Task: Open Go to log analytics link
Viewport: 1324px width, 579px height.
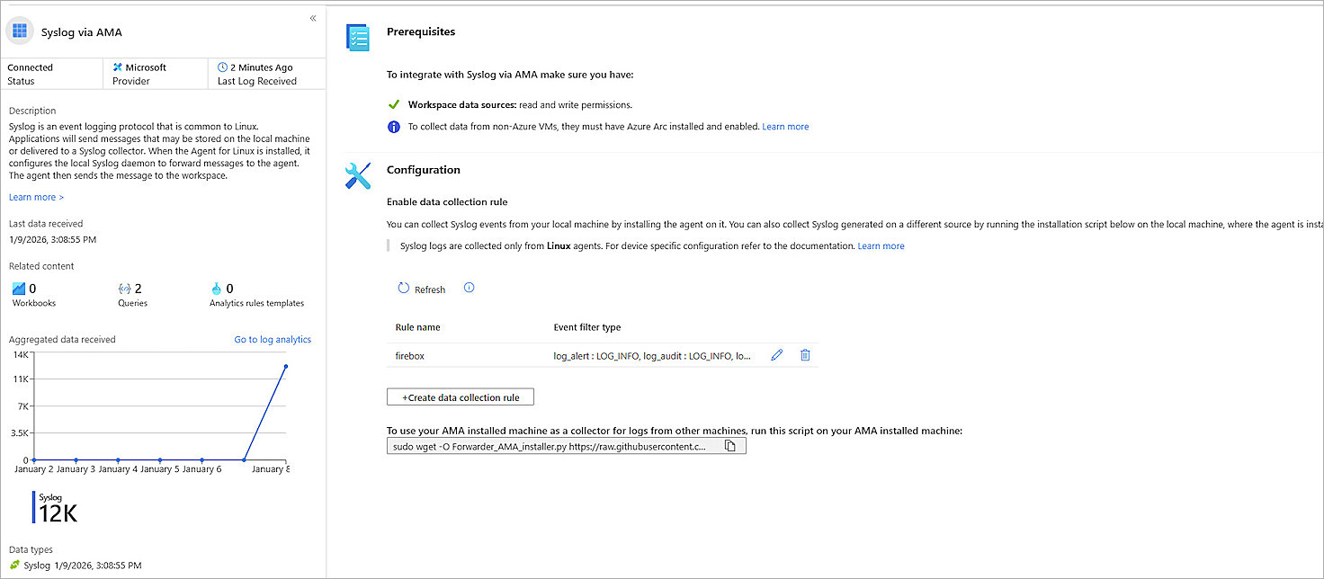Action: pyautogui.click(x=273, y=339)
